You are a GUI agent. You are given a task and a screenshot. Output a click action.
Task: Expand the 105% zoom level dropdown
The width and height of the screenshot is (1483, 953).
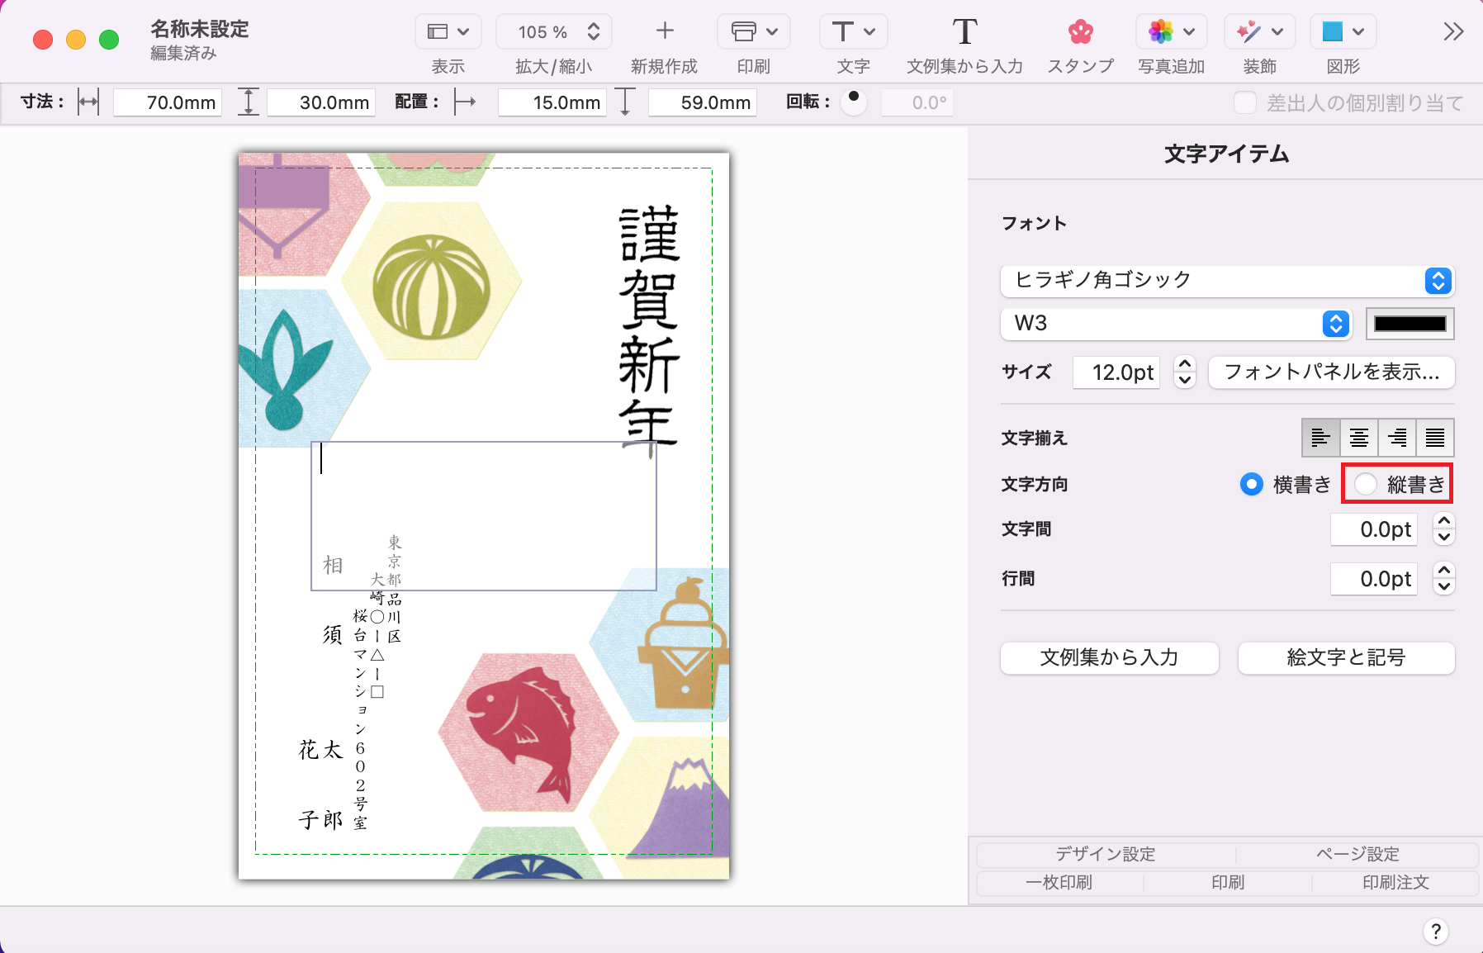tap(554, 32)
